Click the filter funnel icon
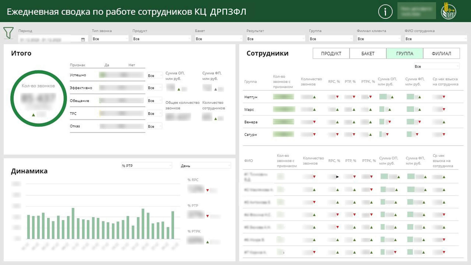 point(8,33)
